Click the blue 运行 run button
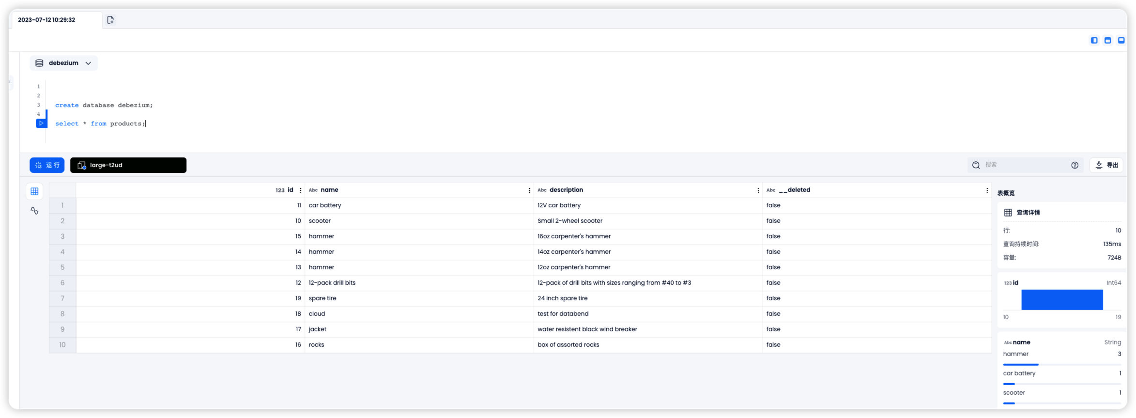Screen dimensions: 1136x418 tap(47, 165)
